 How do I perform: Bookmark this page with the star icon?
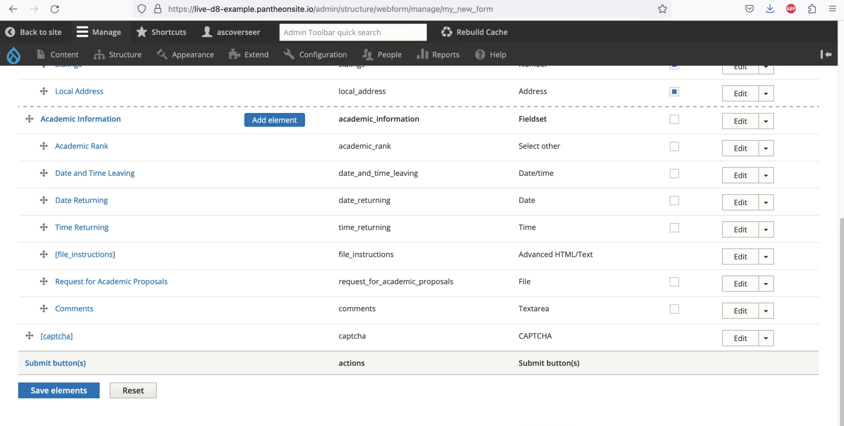coord(662,9)
